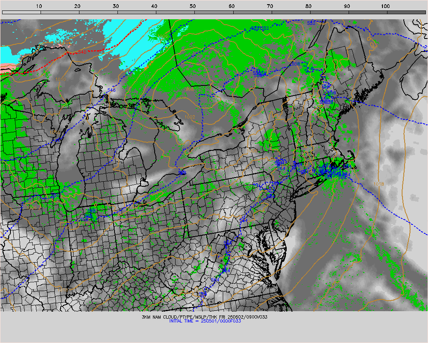This screenshot has height=343, width=428.
Task: Click the 80-90 segment of the cloud scale bar
Action: click(329, 12)
